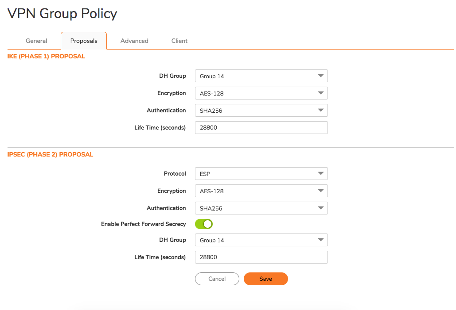
Task: Save the VPN group policy
Action: coord(265,279)
